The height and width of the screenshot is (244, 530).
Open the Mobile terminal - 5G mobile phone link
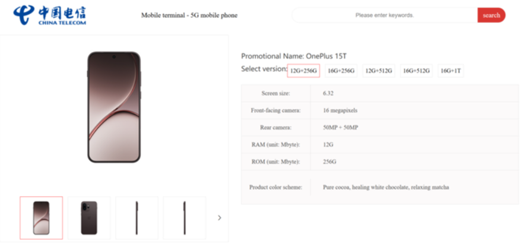(189, 15)
